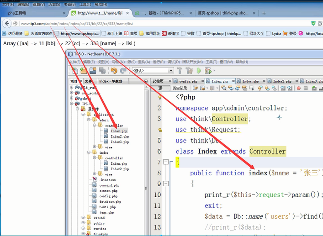Toggle the 源 source view button
Viewport: 323px width, 236px height.
click(x=160, y=88)
